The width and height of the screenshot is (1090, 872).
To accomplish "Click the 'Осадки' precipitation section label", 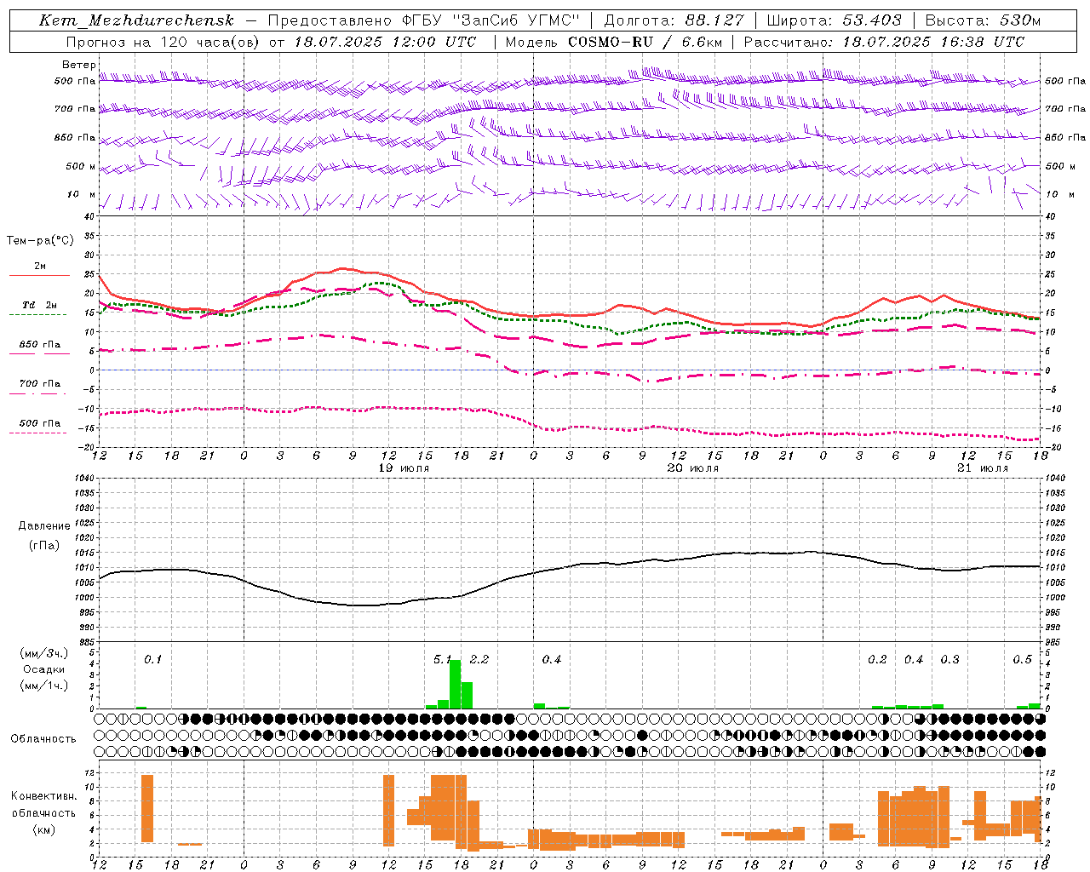I will [x=43, y=669].
